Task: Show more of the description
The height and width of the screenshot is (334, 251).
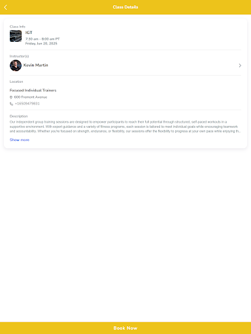Action: click(x=20, y=140)
